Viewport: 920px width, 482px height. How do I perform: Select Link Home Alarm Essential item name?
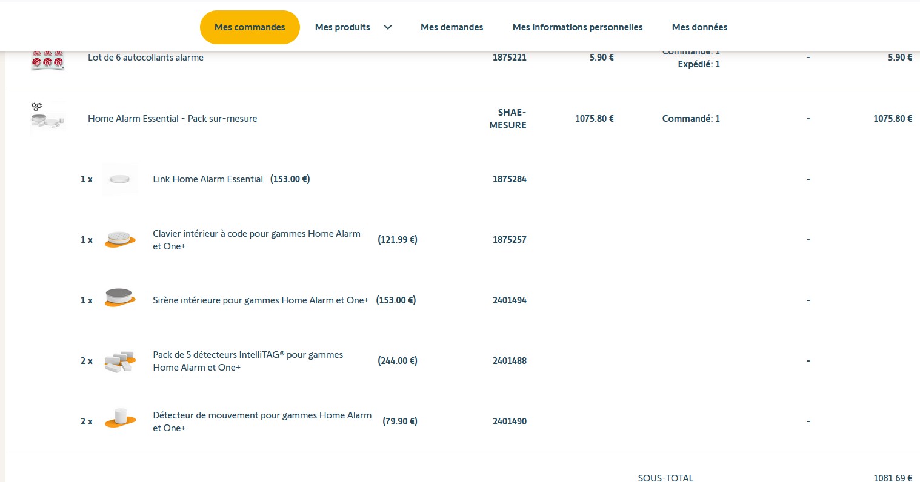point(207,179)
